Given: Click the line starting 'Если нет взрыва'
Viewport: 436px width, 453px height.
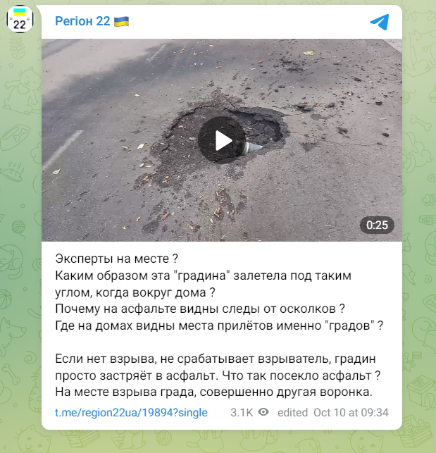Looking at the screenshot, I should click(x=216, y=359).
